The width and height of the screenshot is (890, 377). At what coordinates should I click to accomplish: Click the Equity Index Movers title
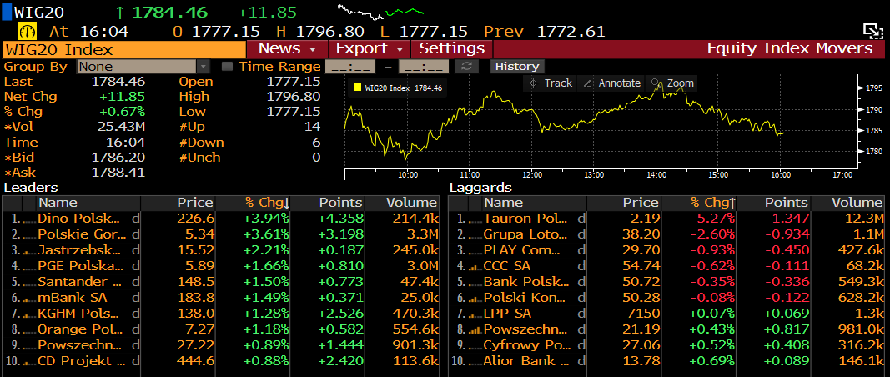(x=790, y=49)
